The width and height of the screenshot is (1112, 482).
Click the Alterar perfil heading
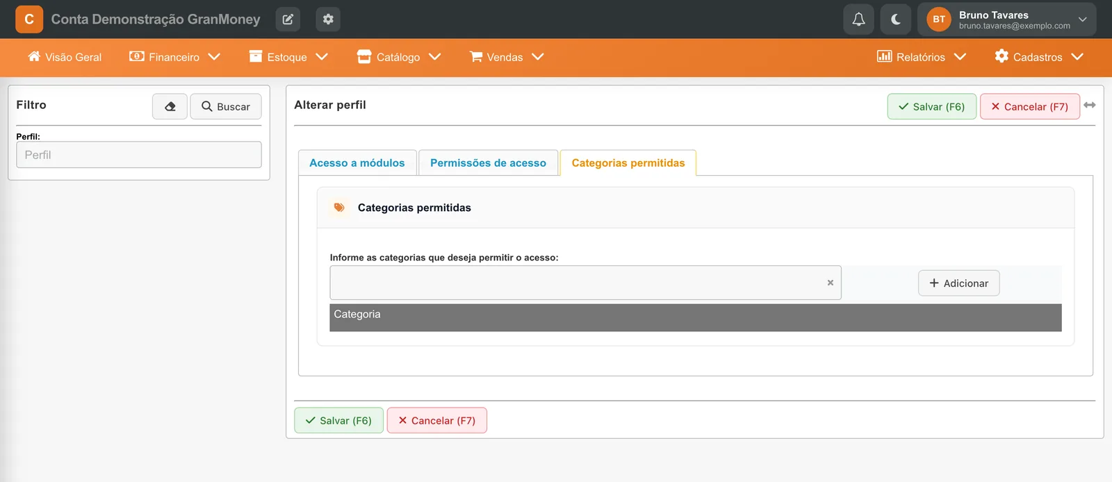[x=330, y=105]
